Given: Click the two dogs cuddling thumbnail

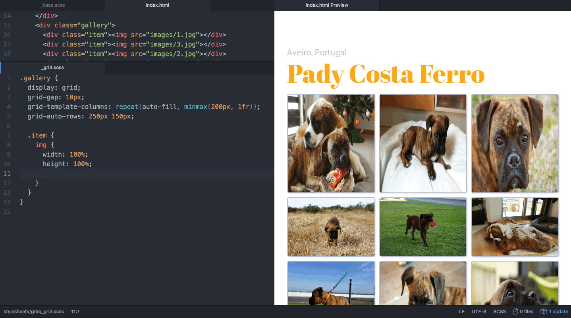Looking at the screenshot, I should pyautogui.click(x=331, y=143).
